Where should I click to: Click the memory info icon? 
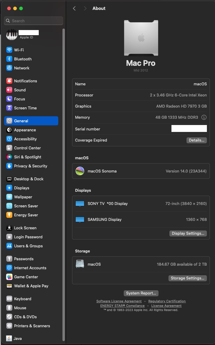tap(204, 118)
